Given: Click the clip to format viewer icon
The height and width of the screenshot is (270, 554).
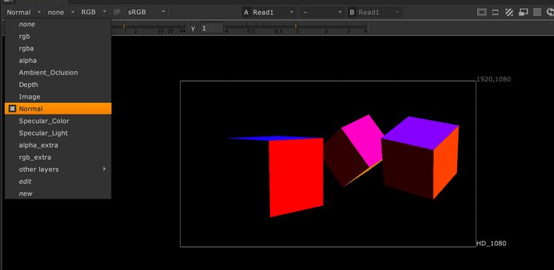Looking at the screenshot, I should 481,12.
